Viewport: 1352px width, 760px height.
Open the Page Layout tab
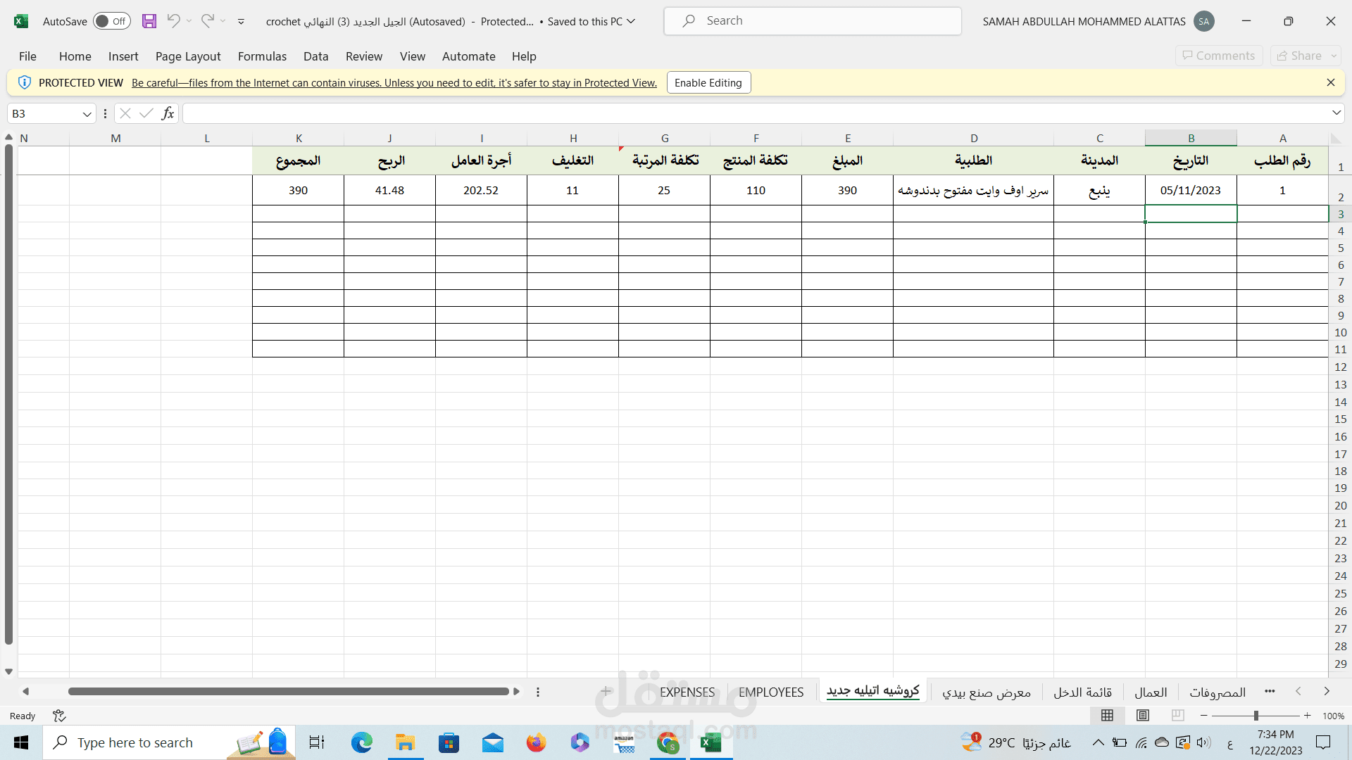pyautogui.click(x=188, y=56)
